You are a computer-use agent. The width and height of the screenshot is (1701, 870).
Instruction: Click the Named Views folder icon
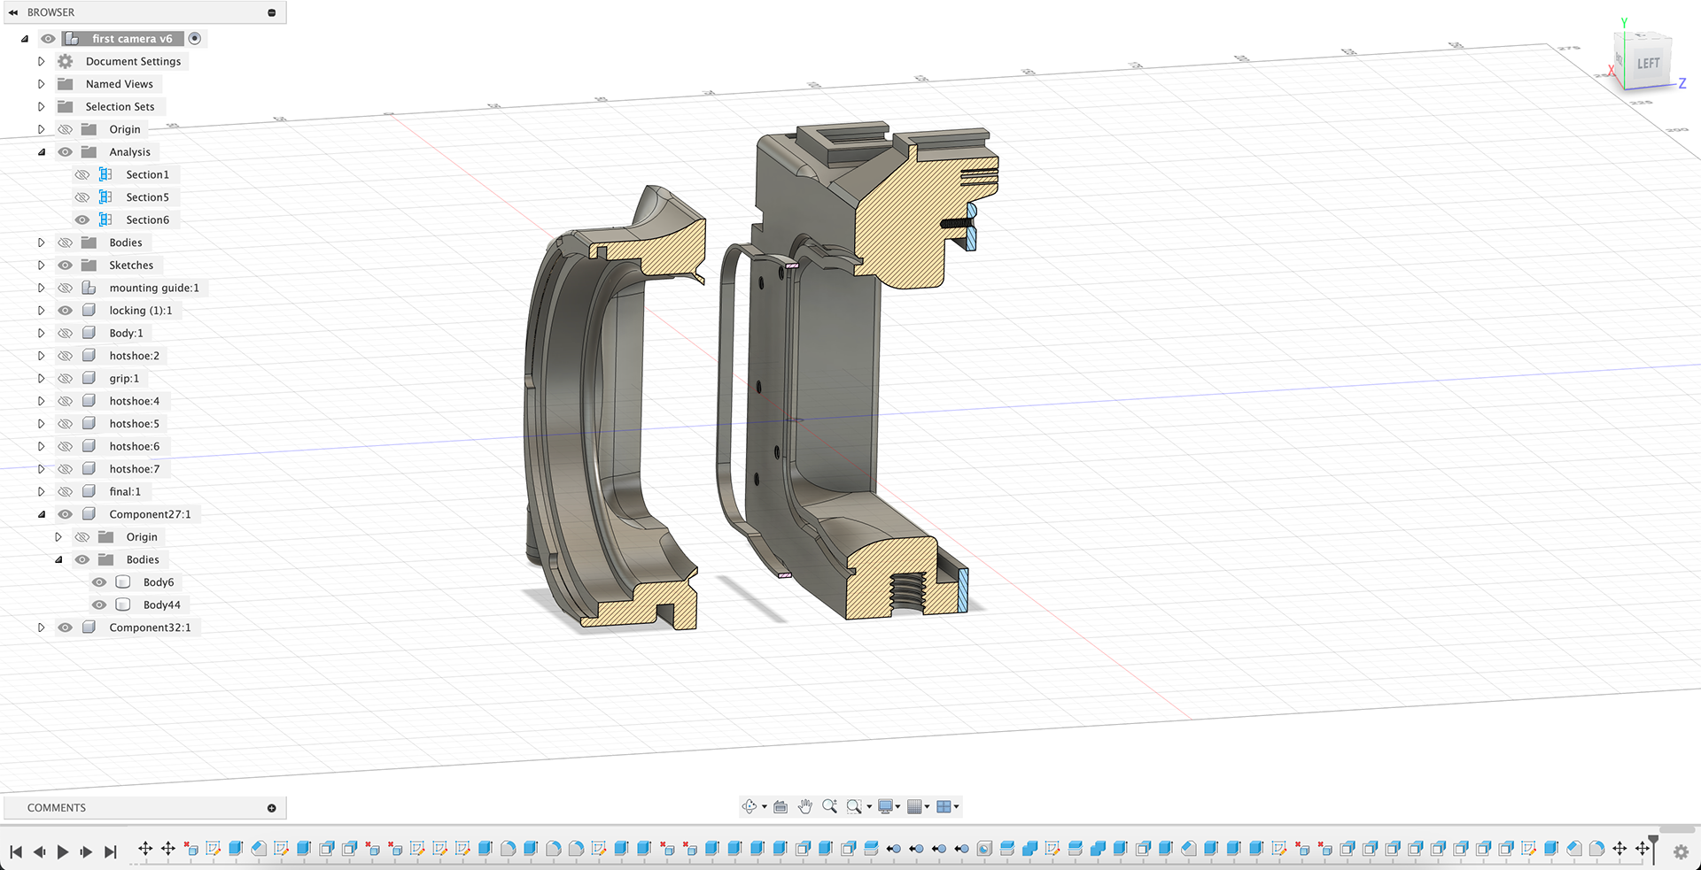[x=66, y=84]
